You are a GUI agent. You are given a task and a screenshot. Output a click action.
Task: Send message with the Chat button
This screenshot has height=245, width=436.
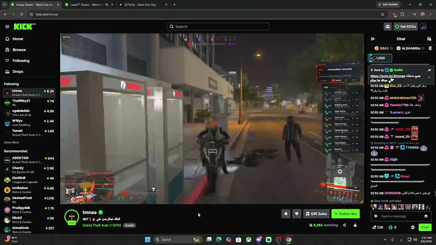coord(425,227)
